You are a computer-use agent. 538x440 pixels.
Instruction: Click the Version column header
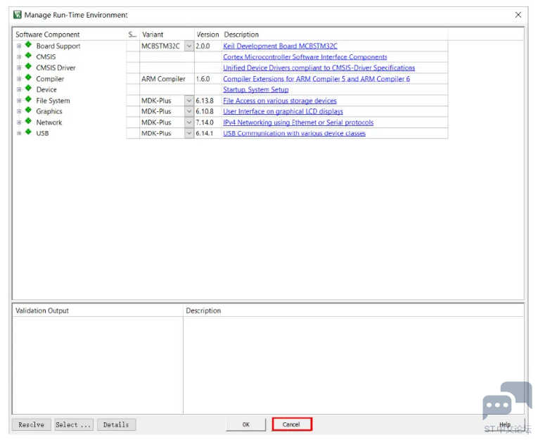point(207,34)
